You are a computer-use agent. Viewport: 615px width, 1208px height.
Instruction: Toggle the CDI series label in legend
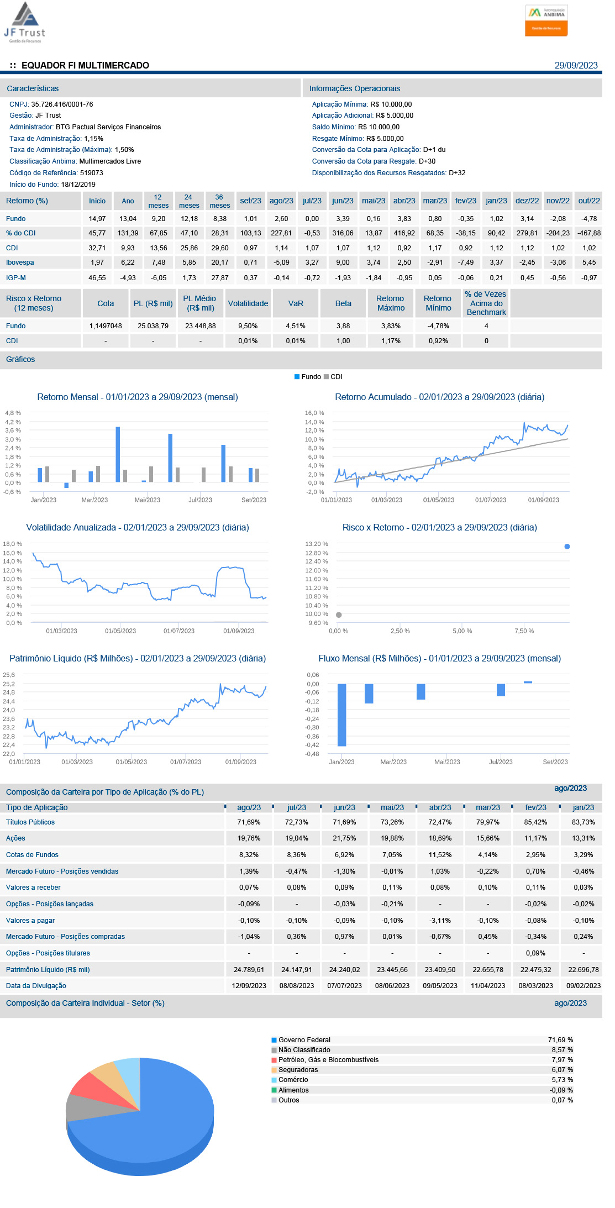tap(337, 377)
